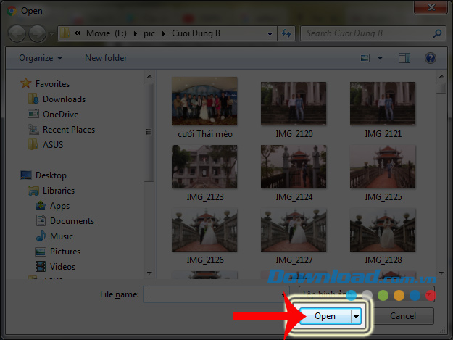Open Help with the question mark icon
Viewport: 453px width, 340px height.
(x=431, y=58)
